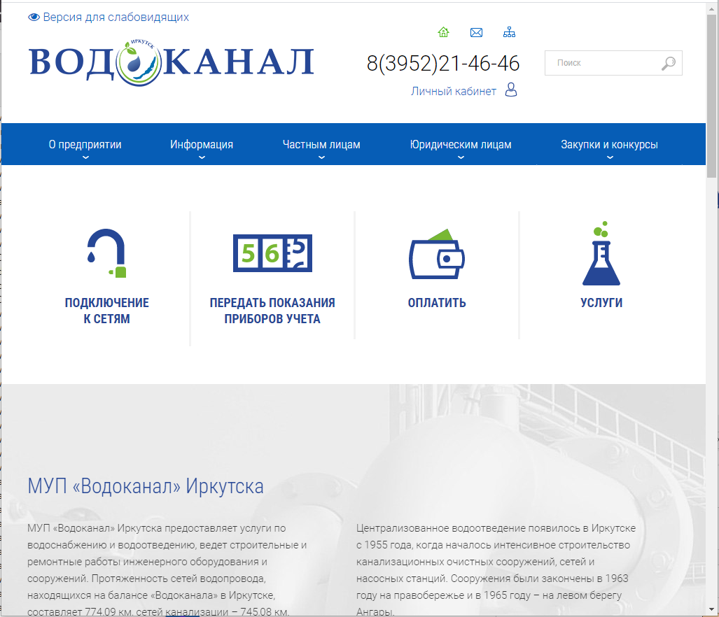Open the Информация menu
The height and width of the screenshot is (617, 719).
(x=202, y=145)
